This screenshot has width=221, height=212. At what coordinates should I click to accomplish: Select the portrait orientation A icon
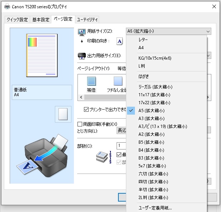pyautogui.click(x=120, y=41)
